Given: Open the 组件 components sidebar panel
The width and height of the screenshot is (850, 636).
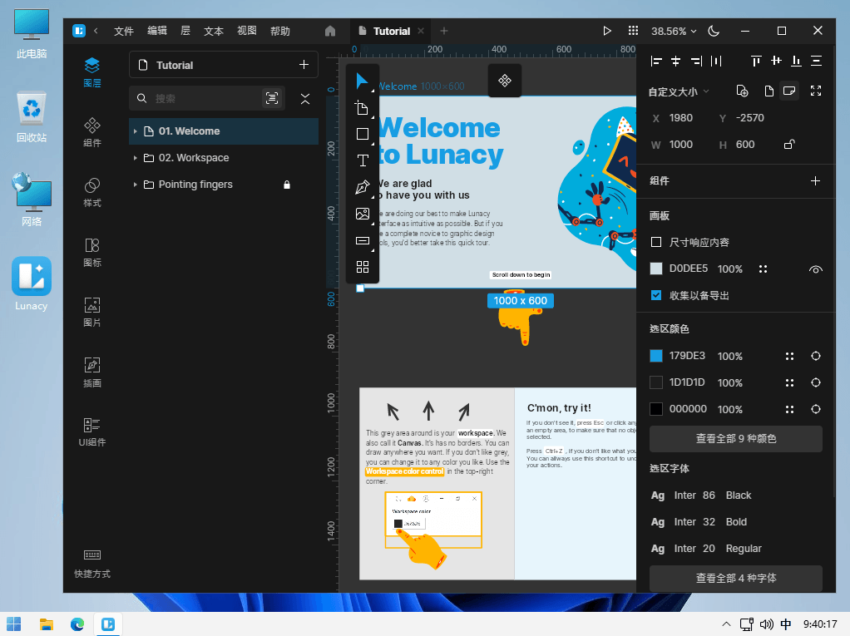Looking at the screenshot, I should (x=92, y=132).
